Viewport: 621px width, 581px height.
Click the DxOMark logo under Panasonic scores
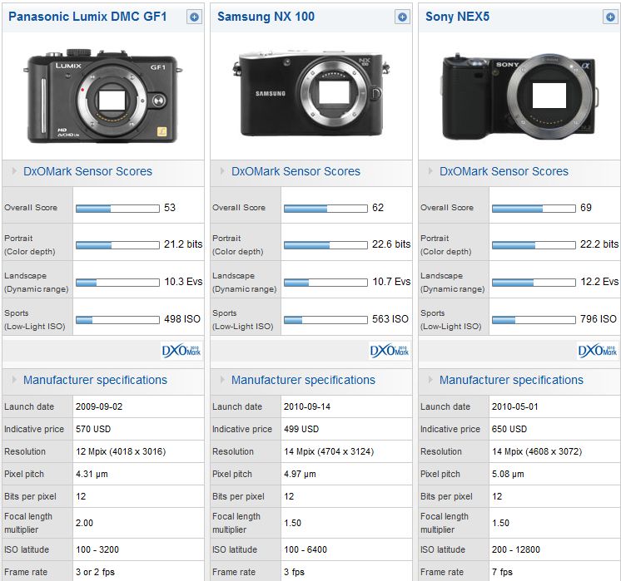tap(181, 351)
